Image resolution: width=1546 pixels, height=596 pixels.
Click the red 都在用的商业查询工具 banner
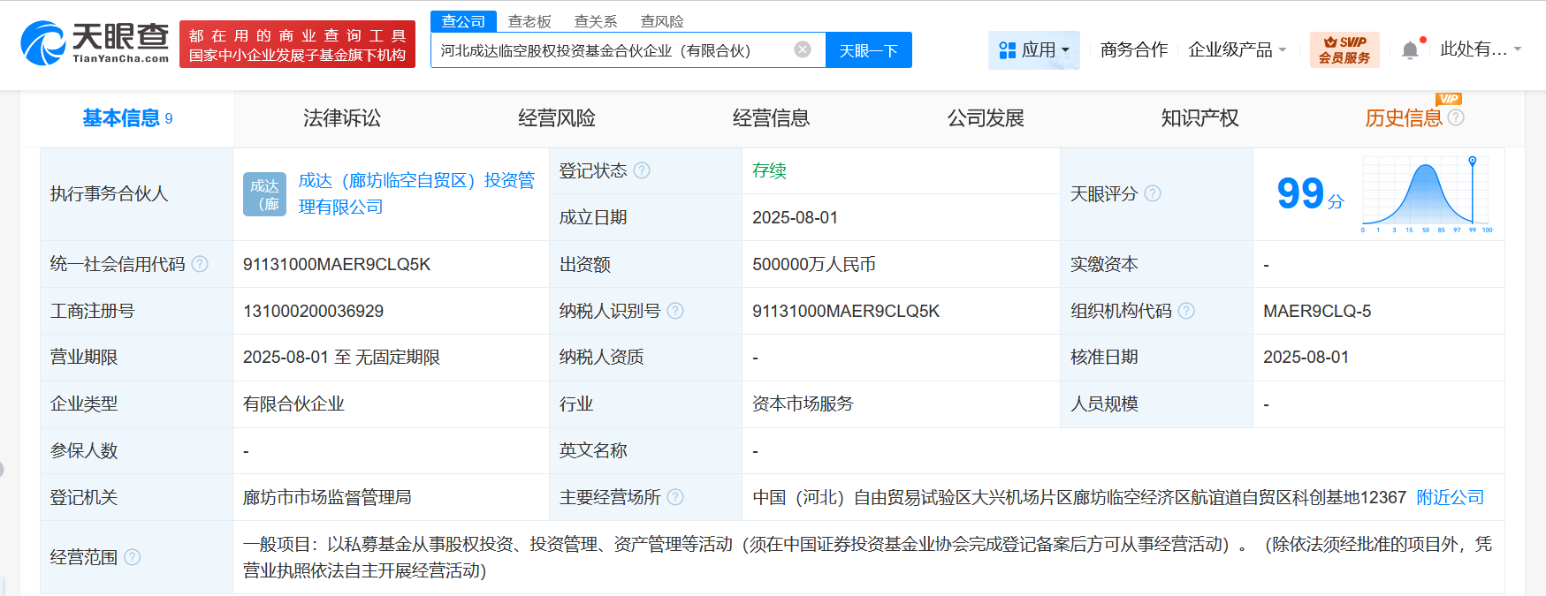click(x=297, y=44)
